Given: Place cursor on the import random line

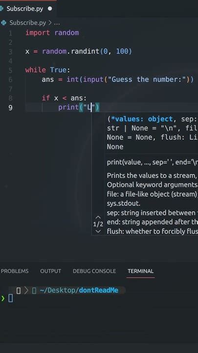Looking at the screenshot, I should click(x=52, y=33).
